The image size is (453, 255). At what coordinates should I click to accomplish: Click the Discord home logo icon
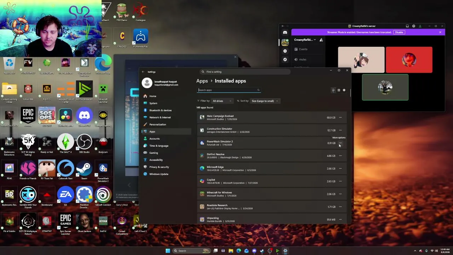285,32
